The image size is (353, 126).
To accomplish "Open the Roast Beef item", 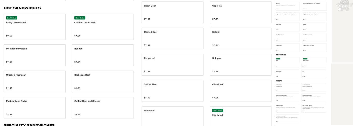I will tap(172, 12).
